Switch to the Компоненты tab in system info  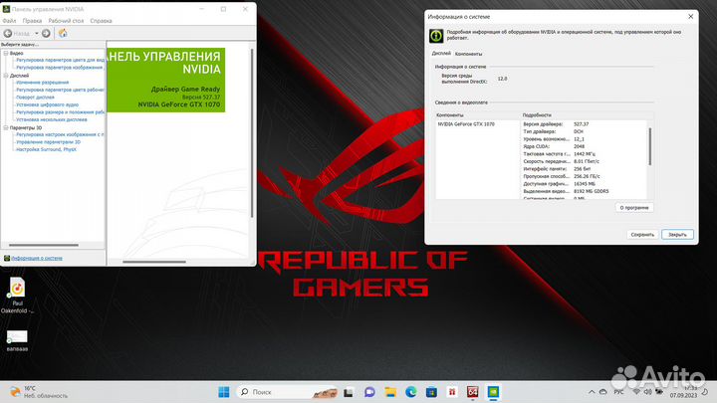pyautogui.click(x=468, y=54)
